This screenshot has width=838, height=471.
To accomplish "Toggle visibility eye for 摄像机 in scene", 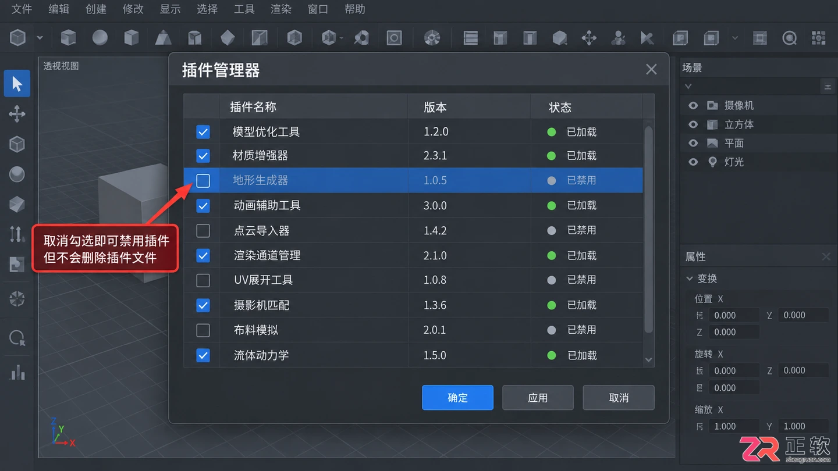I will tap(693, 106).
